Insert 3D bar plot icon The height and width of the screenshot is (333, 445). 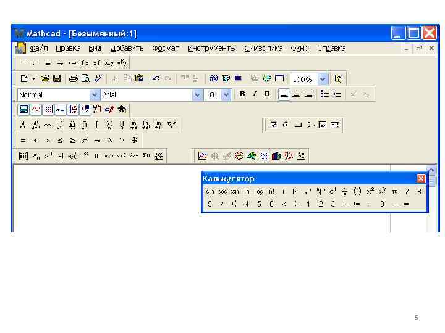(x=276, y=156)
